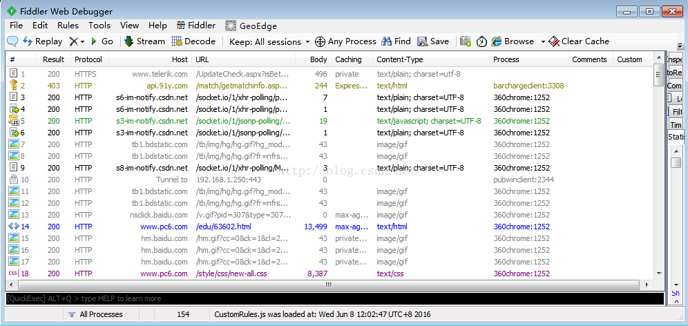Focus the QuickExec command box
This screenshot has height=326, width=688.
[334, 299]
